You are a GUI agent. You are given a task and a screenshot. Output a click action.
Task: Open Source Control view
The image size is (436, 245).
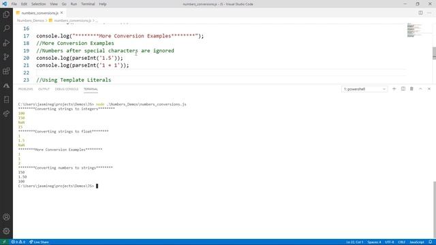tap(6, 56)
